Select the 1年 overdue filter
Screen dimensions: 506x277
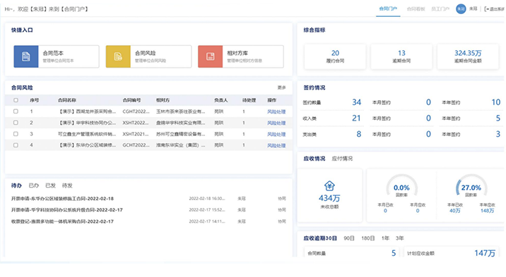click(x=385, y=238)
